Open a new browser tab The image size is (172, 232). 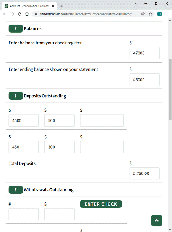pyautogui.click(x=62, y=6)
